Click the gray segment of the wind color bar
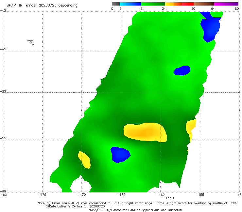The height and width of the screenshot is (212, 242). pyautogui.click(x=115, y=4)
